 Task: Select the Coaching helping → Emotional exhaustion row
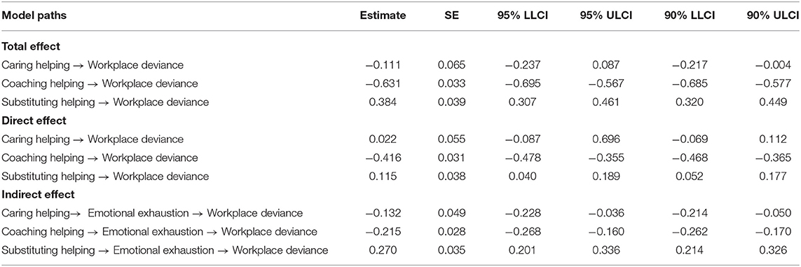401,232
